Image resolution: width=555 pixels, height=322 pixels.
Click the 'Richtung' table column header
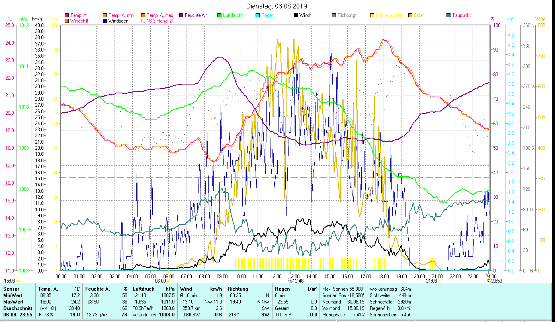[237, 289]
